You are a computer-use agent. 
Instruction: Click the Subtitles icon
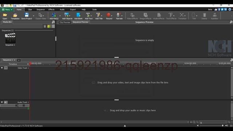tap(214, 16)
